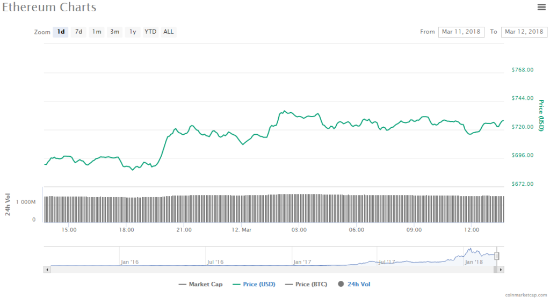Screen dimensions: 550x298
Task: Toggle 24h Vol series visibility
Action: tap(354, 284)
